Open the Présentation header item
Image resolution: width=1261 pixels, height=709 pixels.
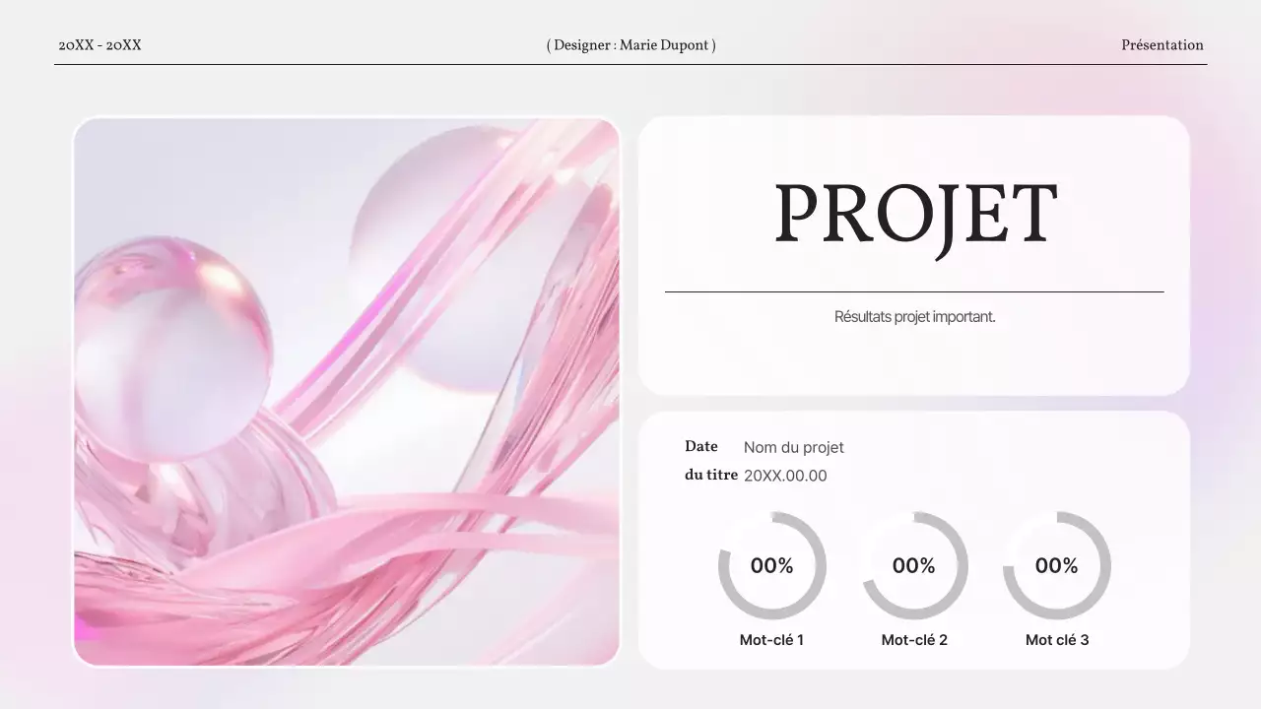1161,44
